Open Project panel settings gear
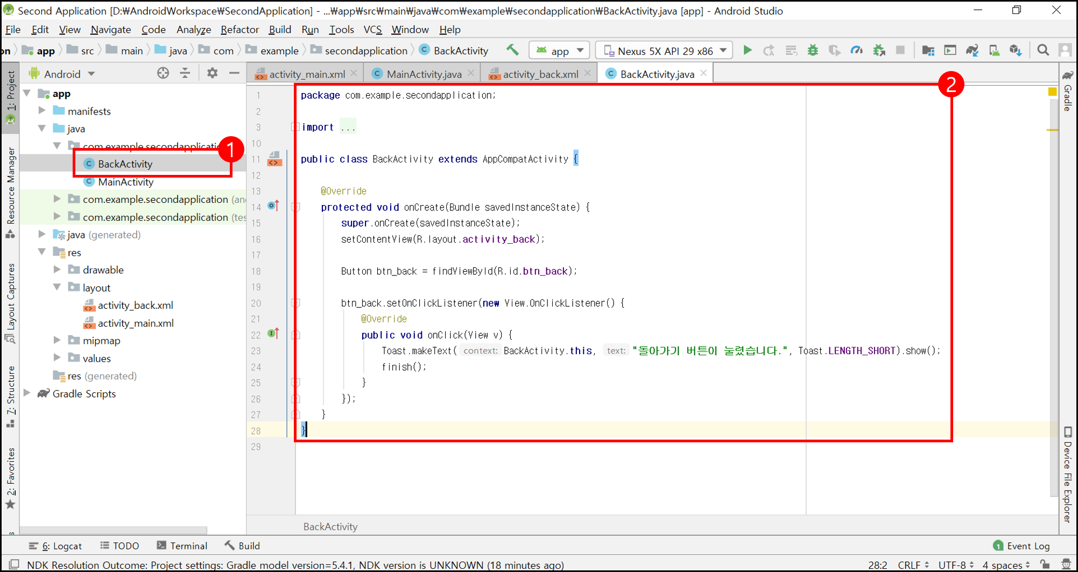 (x=213, y=74)
